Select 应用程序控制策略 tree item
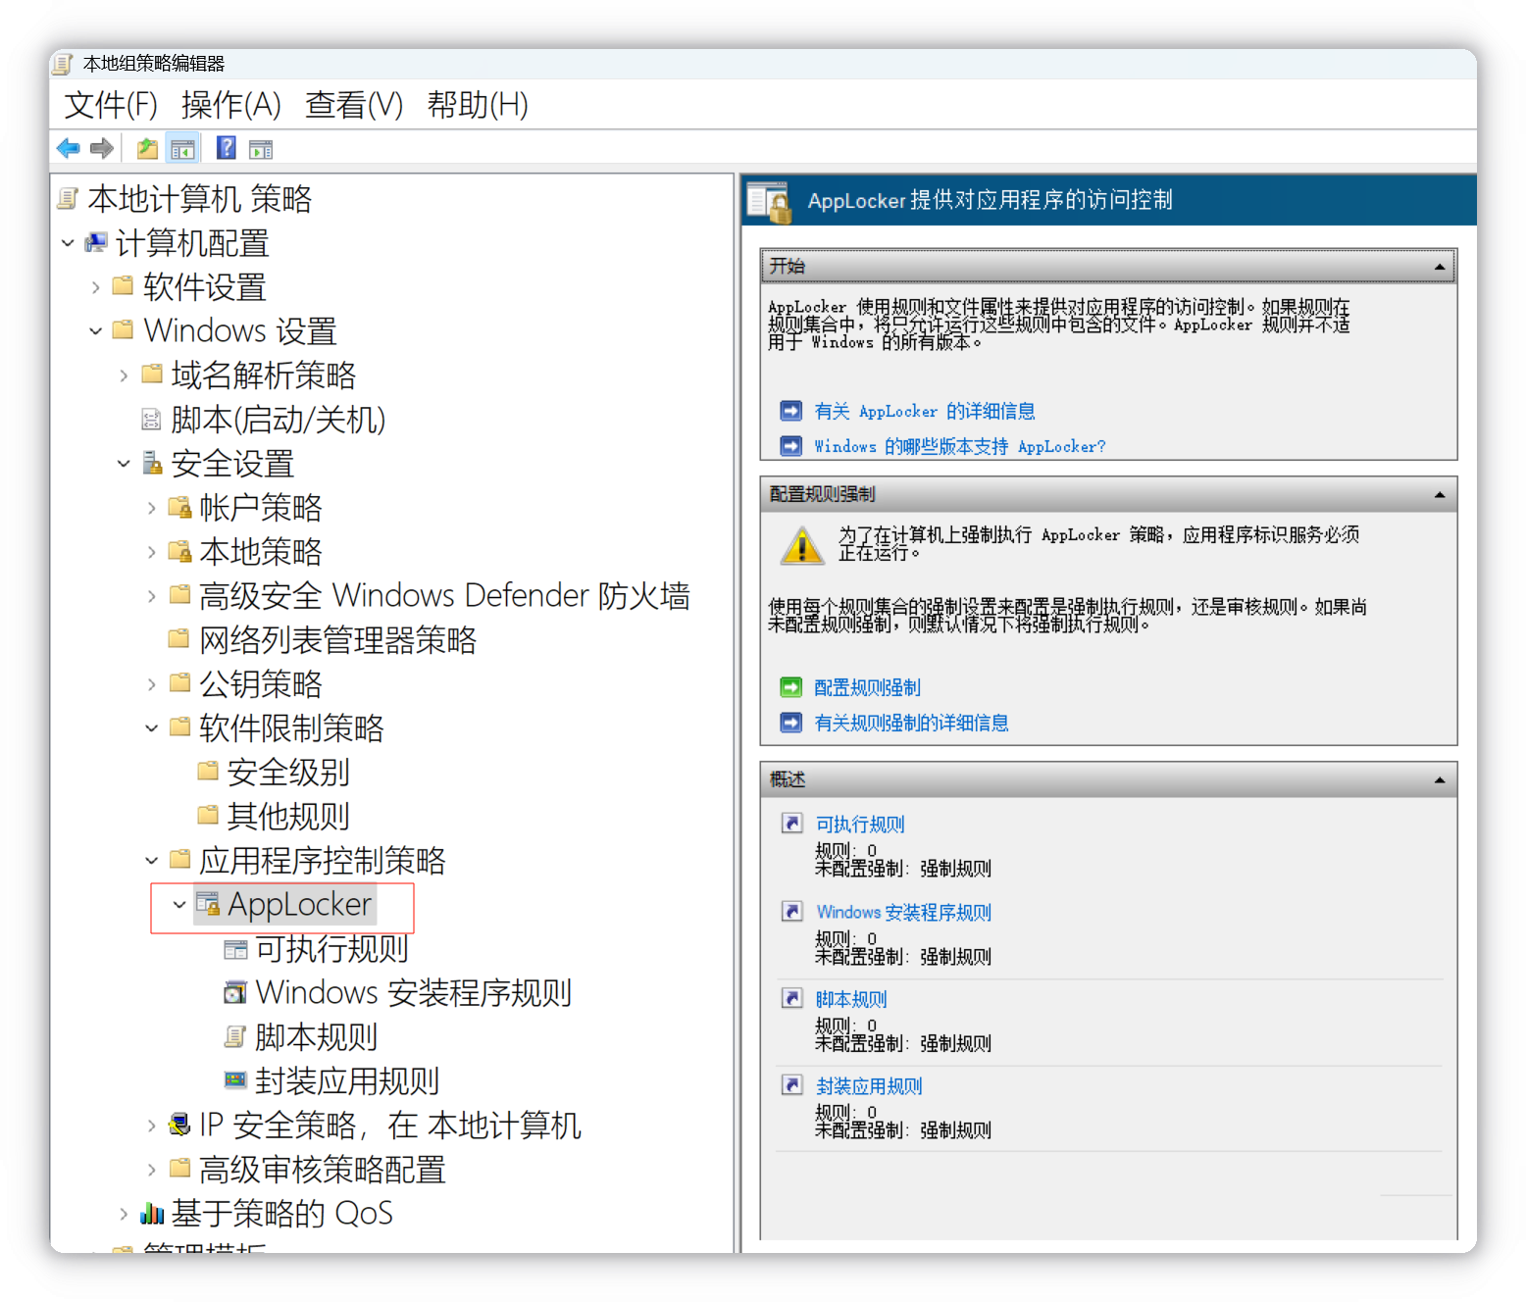The height and width of the screenshot is (1302, 1526). point(322,860)
